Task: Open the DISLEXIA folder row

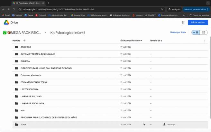Action: point(25,61)
